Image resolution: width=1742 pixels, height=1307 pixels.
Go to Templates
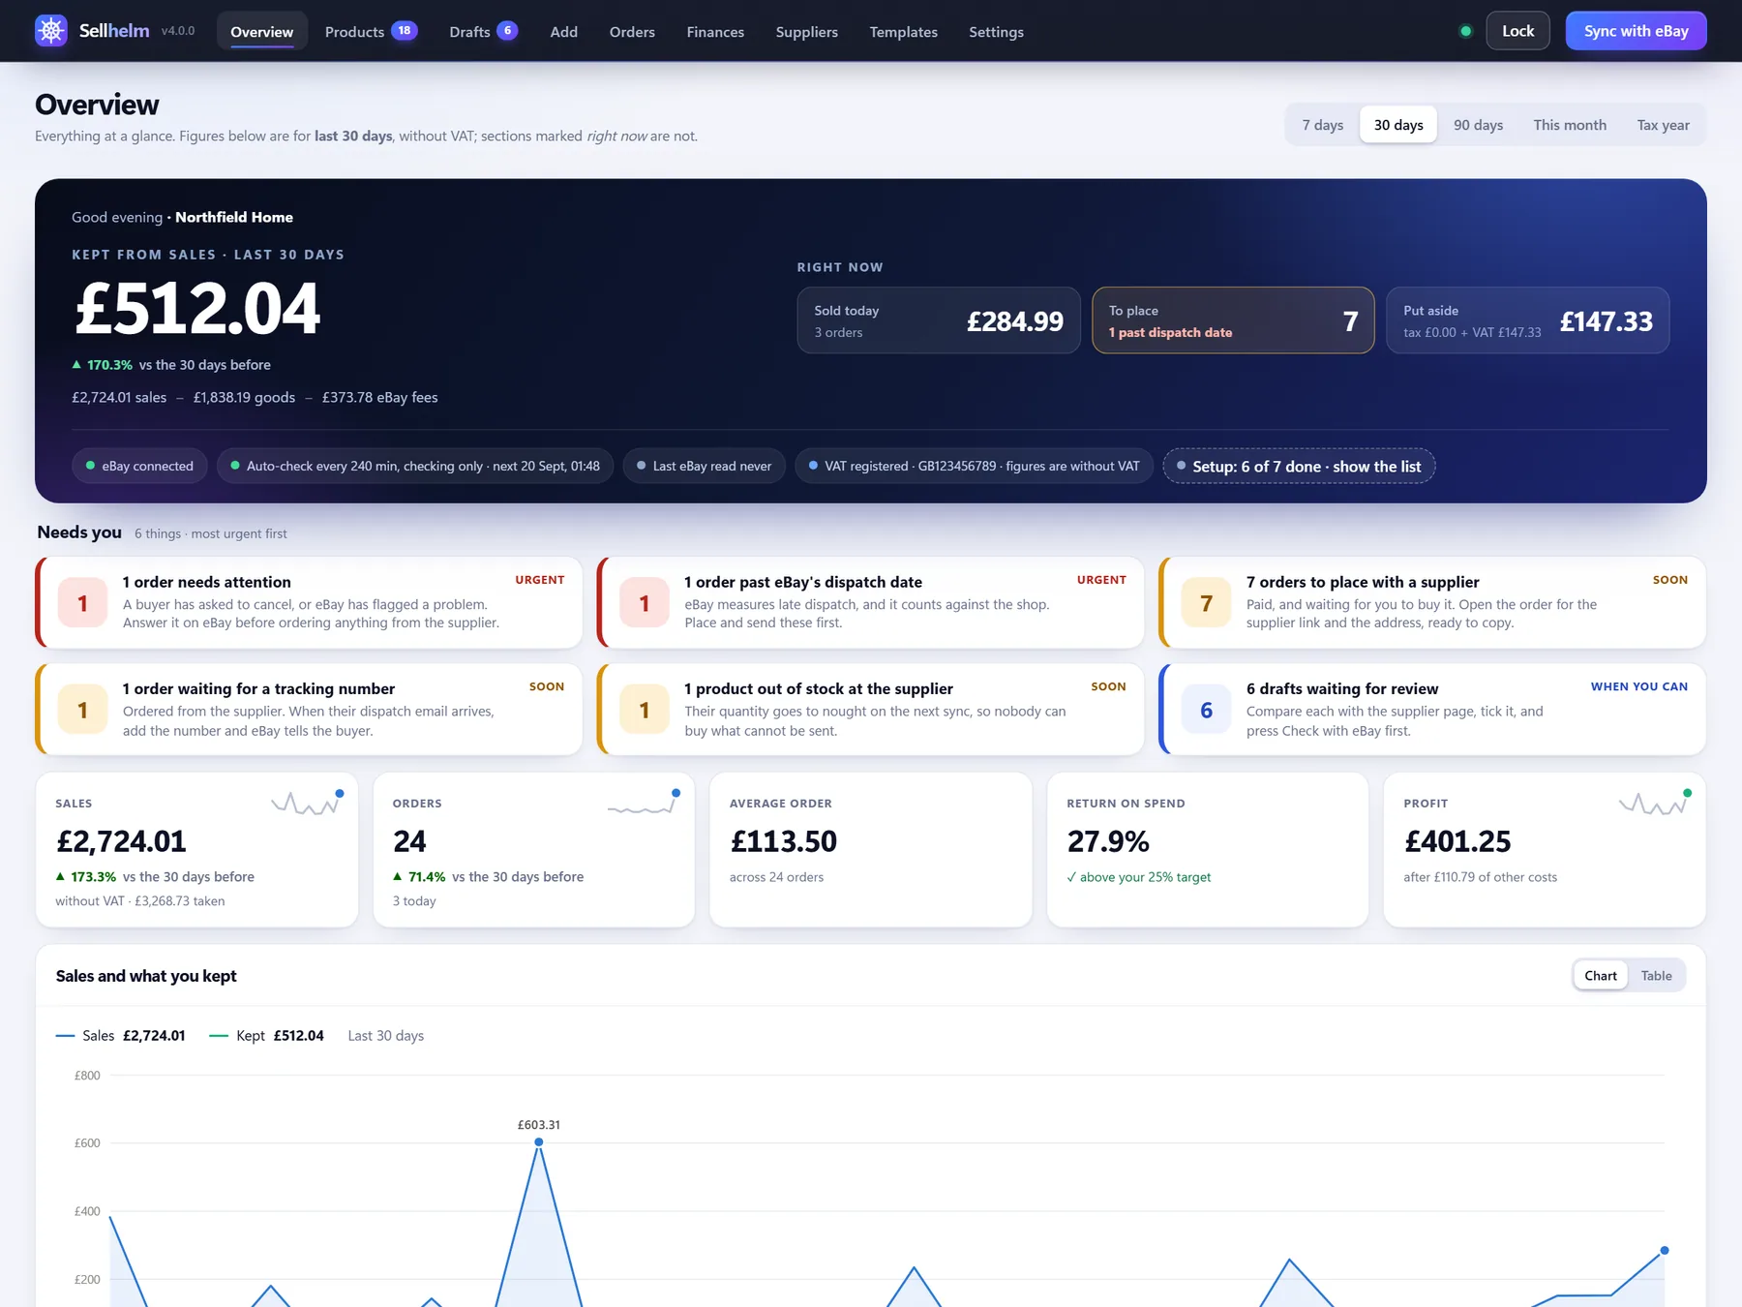coord(903,31)
